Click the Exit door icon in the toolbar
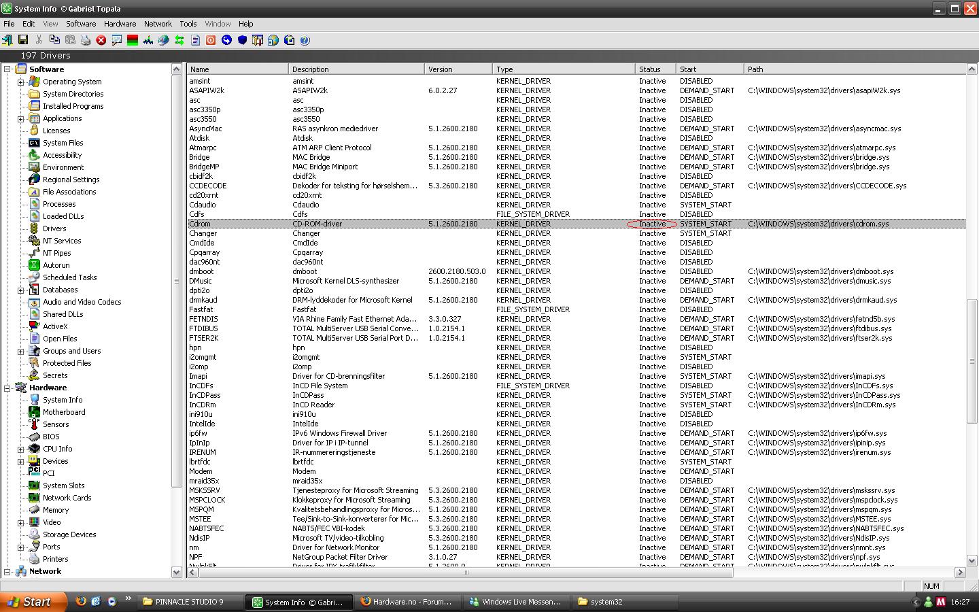Screen dimensions: 979x612 point(7,40)
